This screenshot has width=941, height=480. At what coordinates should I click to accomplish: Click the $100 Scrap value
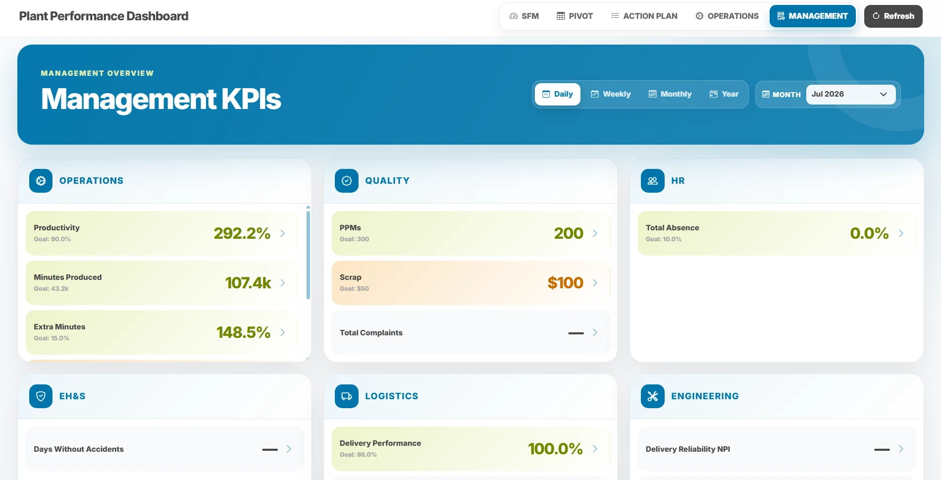[x=565, y=283]
